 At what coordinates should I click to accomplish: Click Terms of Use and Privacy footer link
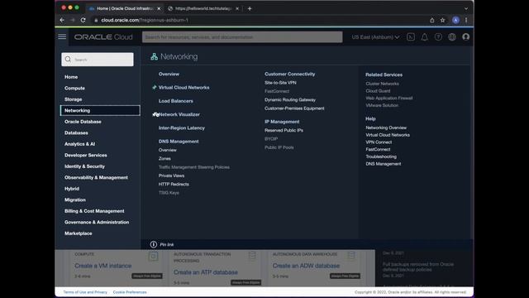point(85,292)
